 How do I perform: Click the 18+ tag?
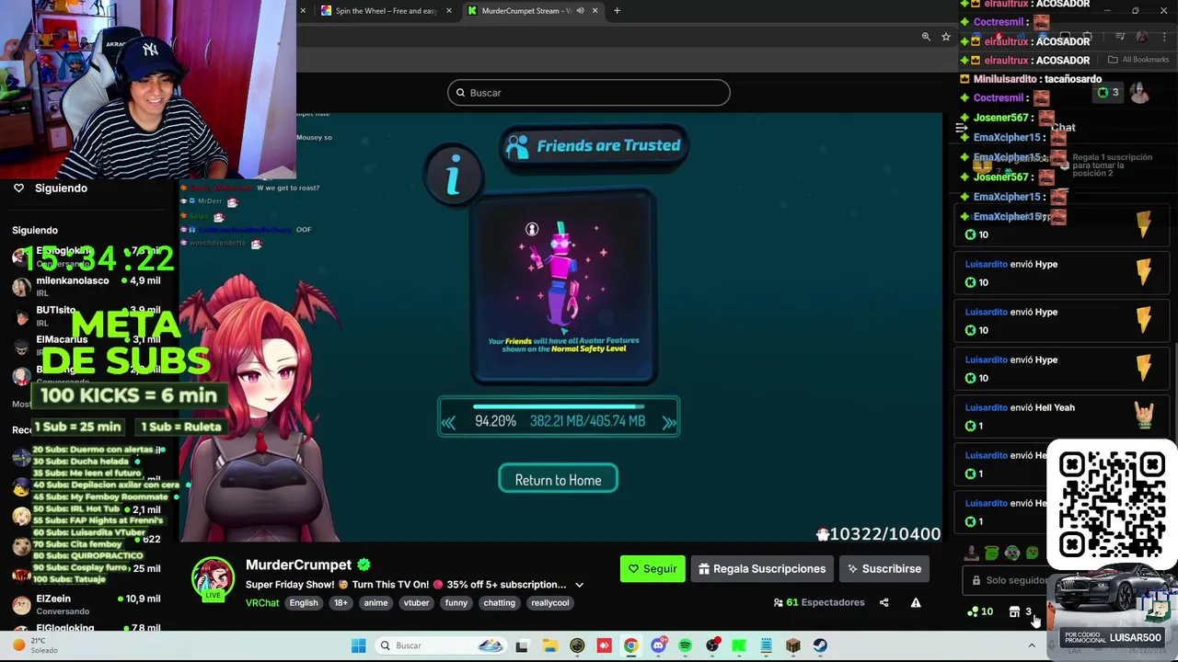(341, 603)
